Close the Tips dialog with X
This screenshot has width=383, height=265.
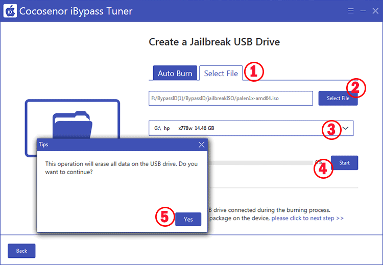(x=202, y=144)
